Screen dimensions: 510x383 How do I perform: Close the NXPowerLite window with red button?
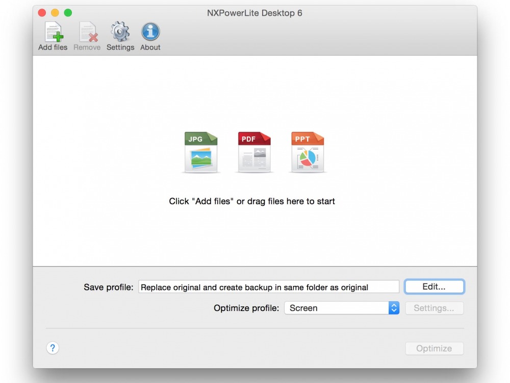point(42,13)
